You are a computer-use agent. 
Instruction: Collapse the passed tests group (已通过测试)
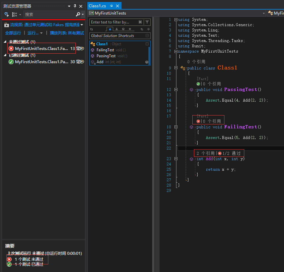click(5, 55)
